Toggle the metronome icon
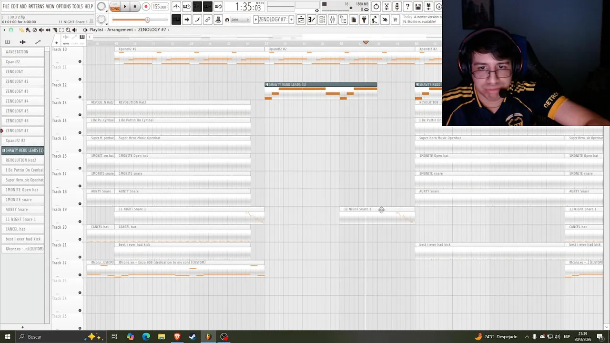 pyautogui.click(x=176, y=7)
